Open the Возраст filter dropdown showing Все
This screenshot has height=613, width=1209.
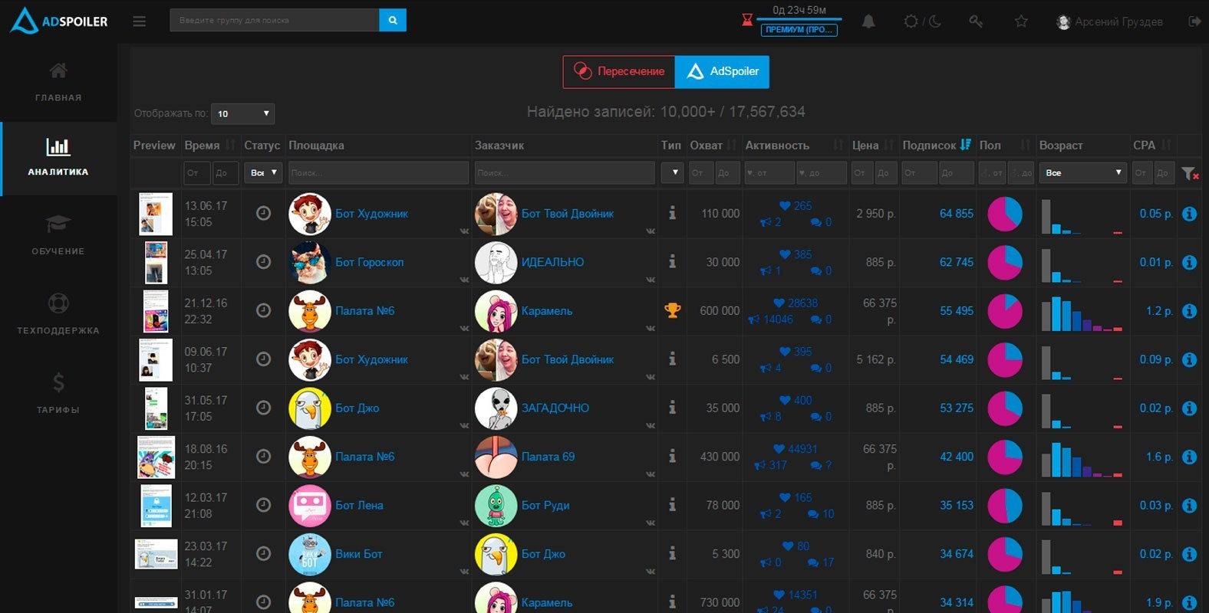point(1083,172)
